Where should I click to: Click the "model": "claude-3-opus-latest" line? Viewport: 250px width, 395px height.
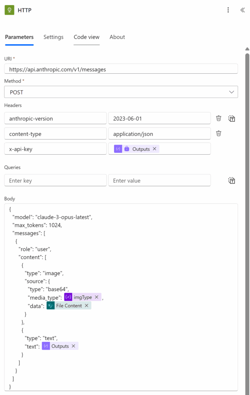point(53,217)
